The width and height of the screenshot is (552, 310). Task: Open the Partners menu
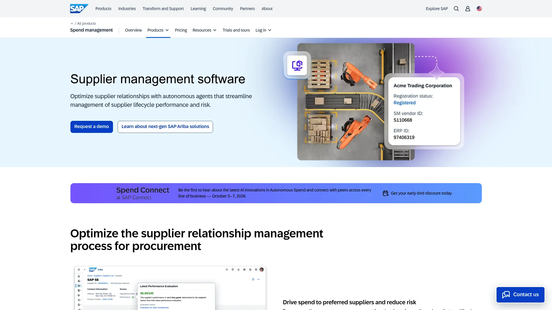[x=247, y=9]
